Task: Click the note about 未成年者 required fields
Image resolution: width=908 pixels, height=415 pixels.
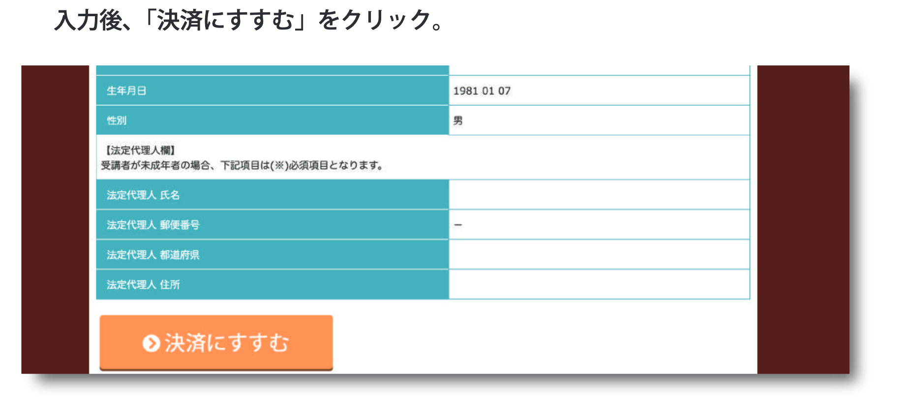Action: pos(242,165)
